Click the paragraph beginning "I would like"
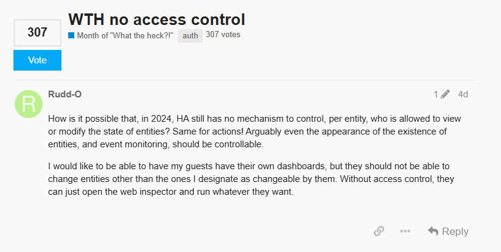The height and width of the screenshot is (252, 501). point(251,179)
